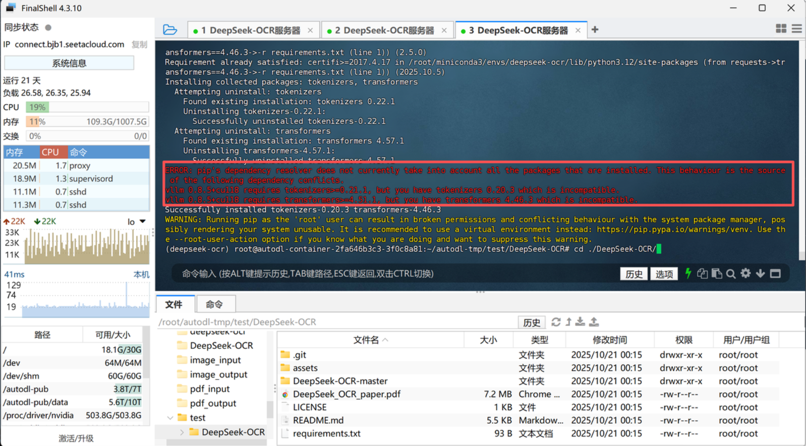Open the connection manager folder icon
The width and height of the screenshot is (806, 446).
coord(170,30)
